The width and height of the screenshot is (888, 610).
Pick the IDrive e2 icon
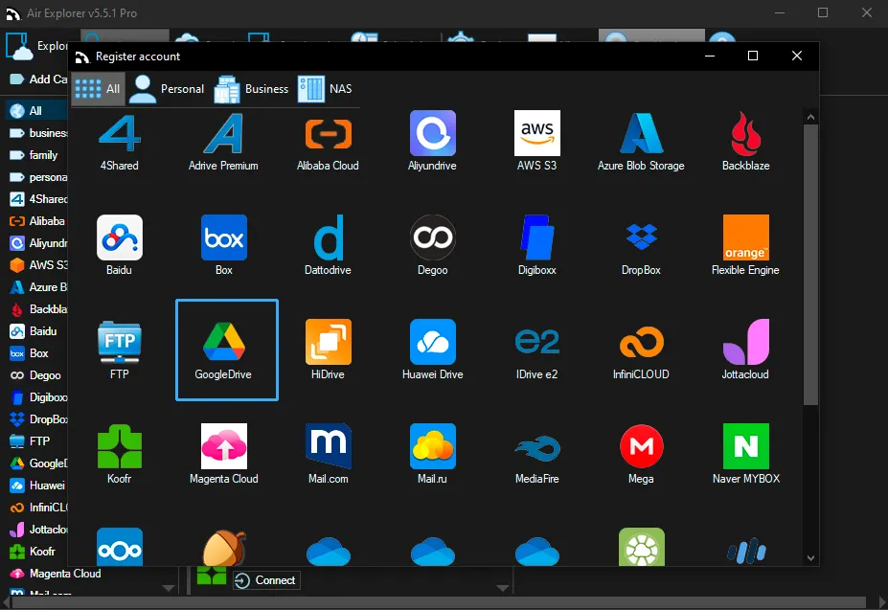(x=536, y=342)
